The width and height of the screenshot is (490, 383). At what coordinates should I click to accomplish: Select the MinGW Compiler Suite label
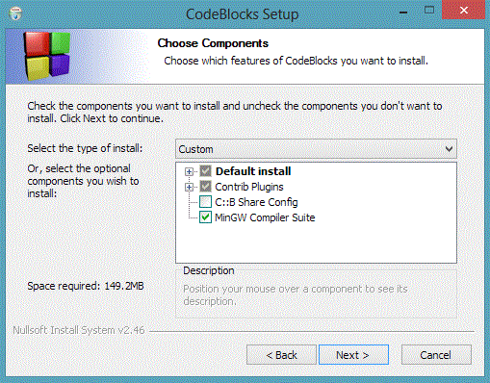pos(265,217)
